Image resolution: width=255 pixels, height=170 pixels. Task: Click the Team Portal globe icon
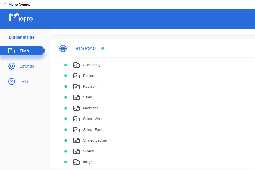[x=63, y=49]
